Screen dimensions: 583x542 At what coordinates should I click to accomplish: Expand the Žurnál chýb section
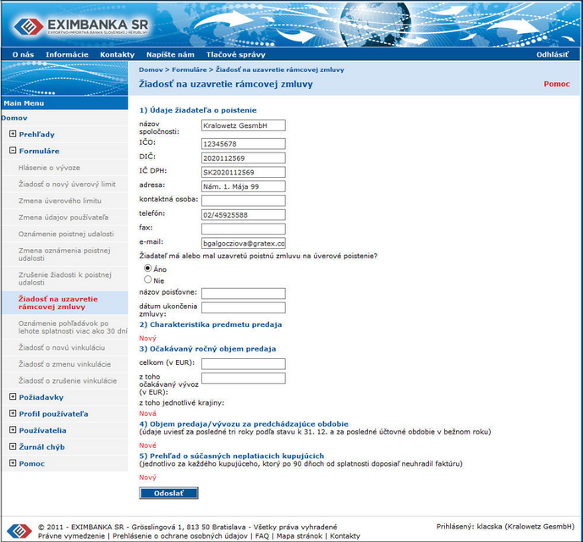[13, 446]
